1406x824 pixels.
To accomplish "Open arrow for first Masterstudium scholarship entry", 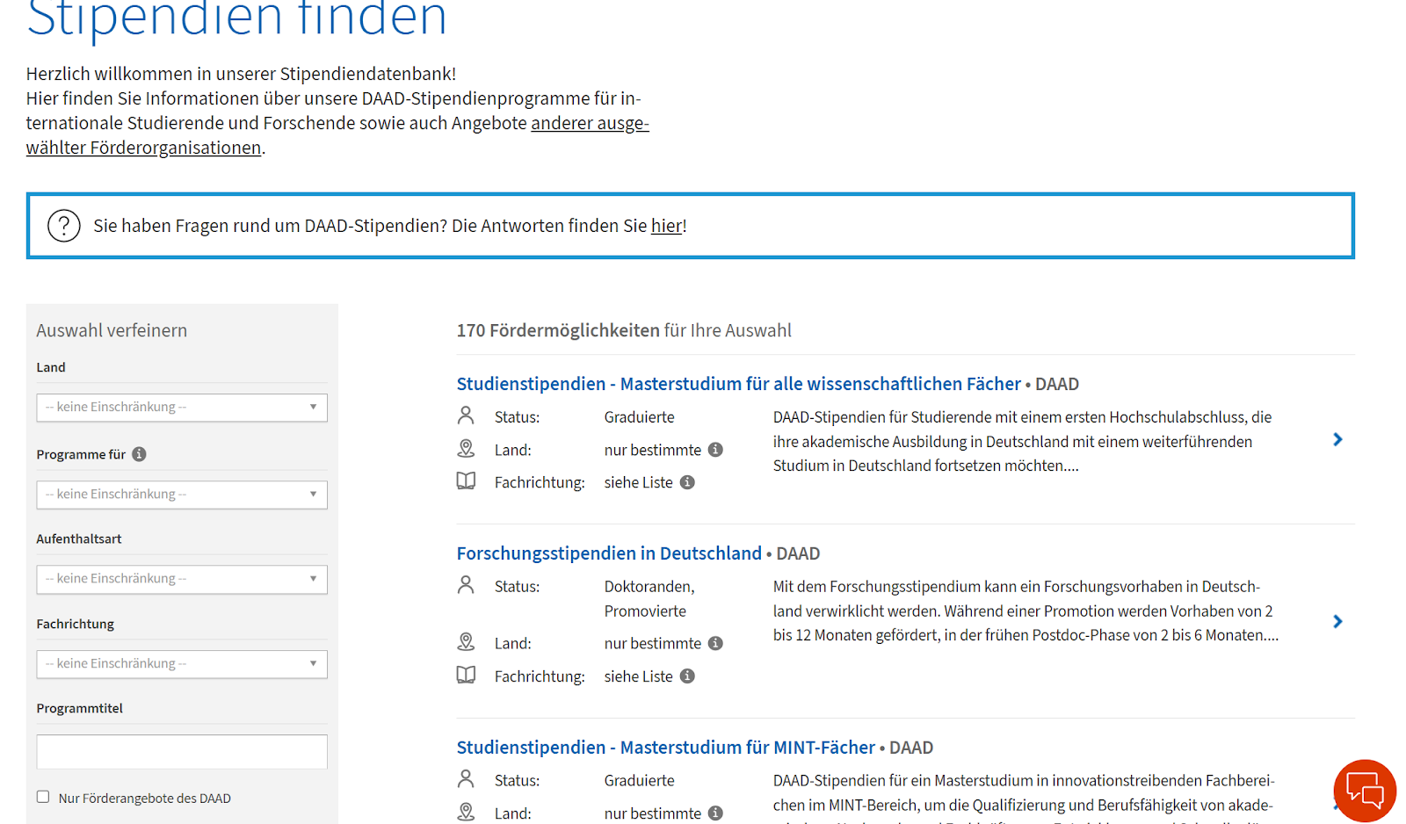I will click(x=1337, y=439).
